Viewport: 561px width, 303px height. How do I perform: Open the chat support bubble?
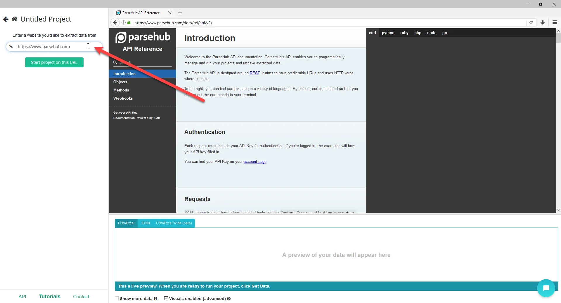[x=546, y=288]
